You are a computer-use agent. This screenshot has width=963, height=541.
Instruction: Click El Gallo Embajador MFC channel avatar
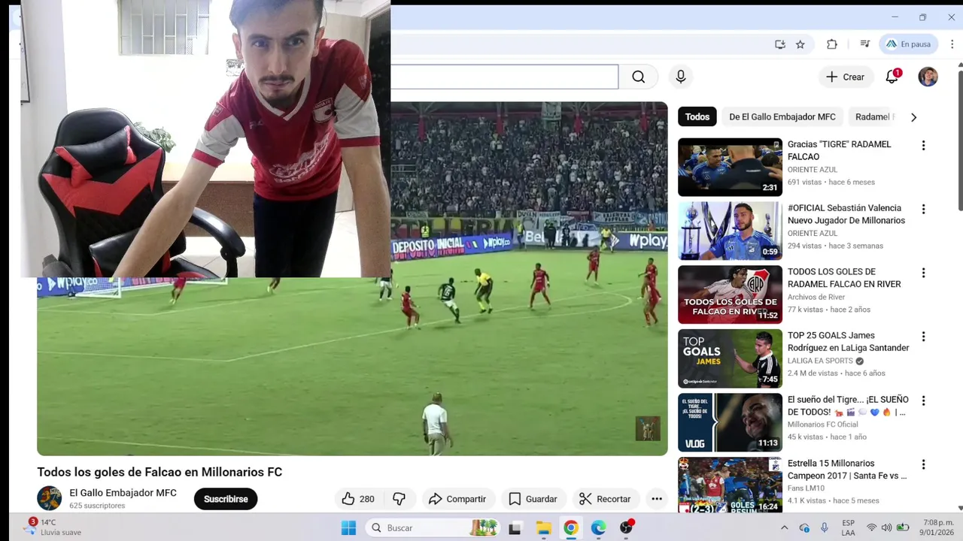(x=50, y=498)
